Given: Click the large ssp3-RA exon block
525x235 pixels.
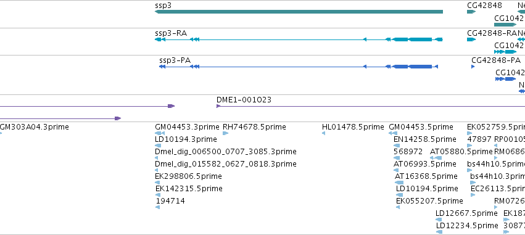Looking at the screenshot, I should click(420, 39).
